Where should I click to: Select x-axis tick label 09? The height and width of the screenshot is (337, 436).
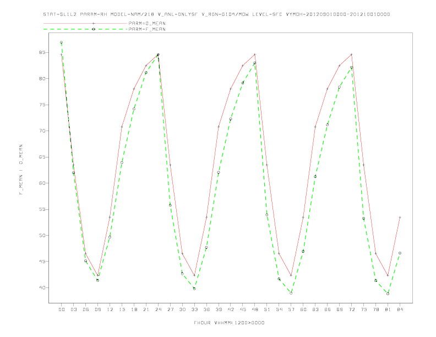coord(98,309)
